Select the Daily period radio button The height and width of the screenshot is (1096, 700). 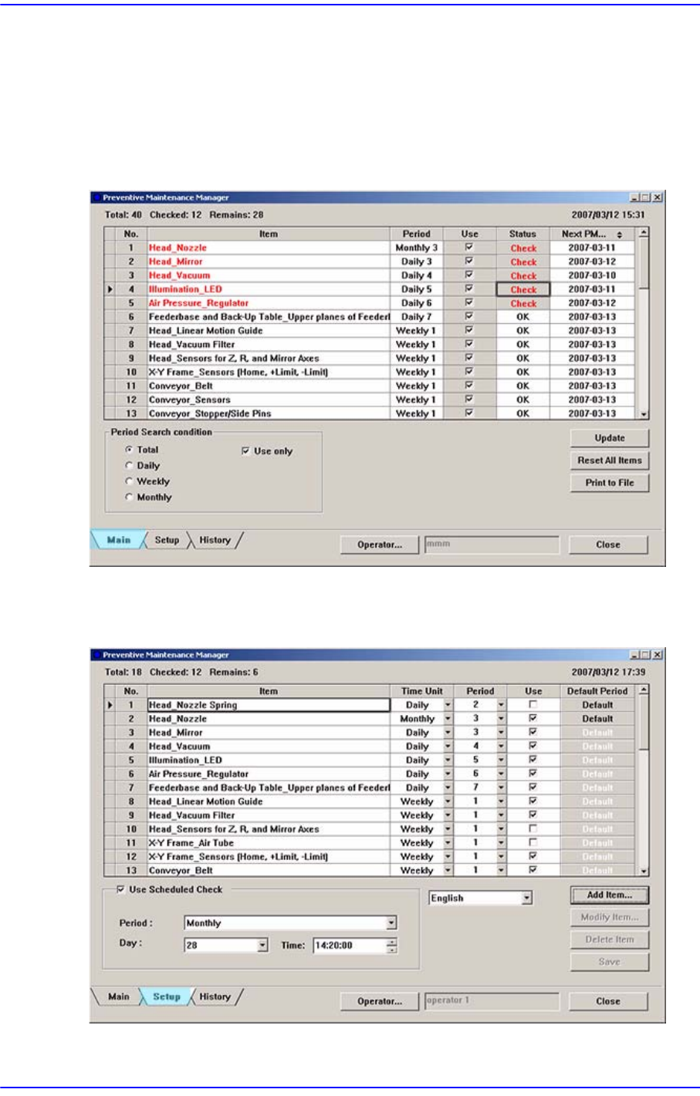pyautogui.click(x=129, y=466)
